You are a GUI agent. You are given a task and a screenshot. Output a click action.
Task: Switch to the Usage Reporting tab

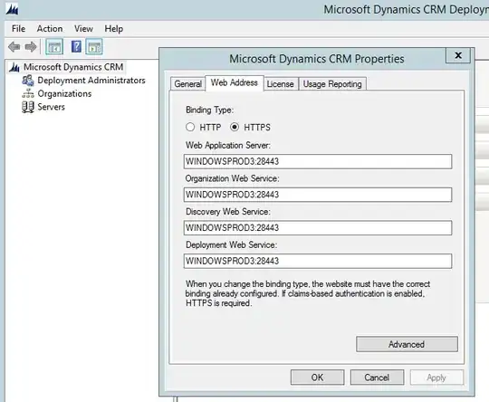pos(332,84)
